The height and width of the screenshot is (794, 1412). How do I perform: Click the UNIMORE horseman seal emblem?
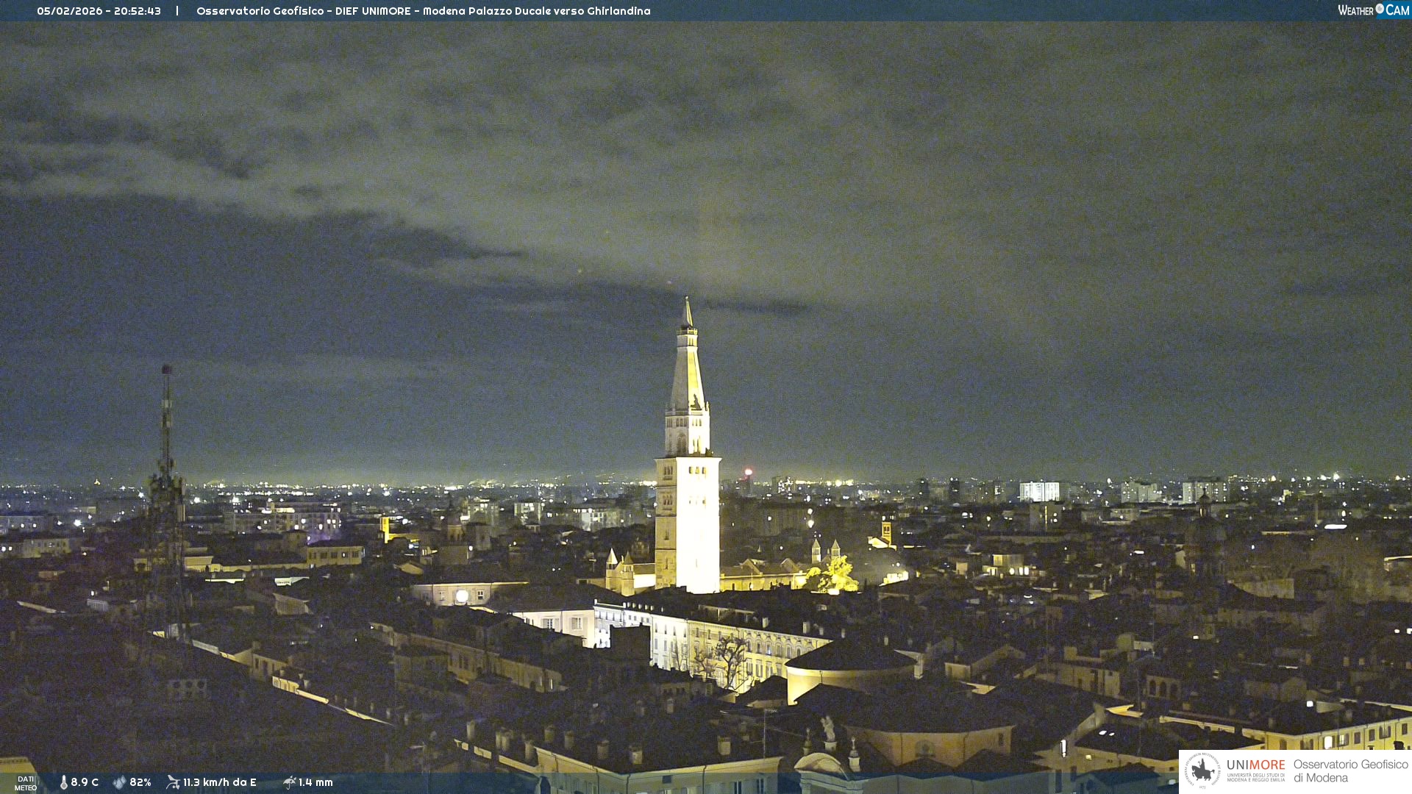coord(1202,770)
